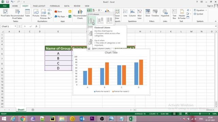Screen dimensions: 218x122
Task: Click the zoom in plus button
Action: coord(209,114)
